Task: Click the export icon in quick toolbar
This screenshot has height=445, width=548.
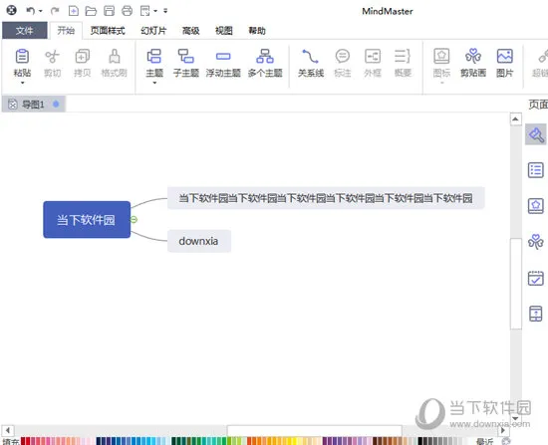Action: [145, 11]
